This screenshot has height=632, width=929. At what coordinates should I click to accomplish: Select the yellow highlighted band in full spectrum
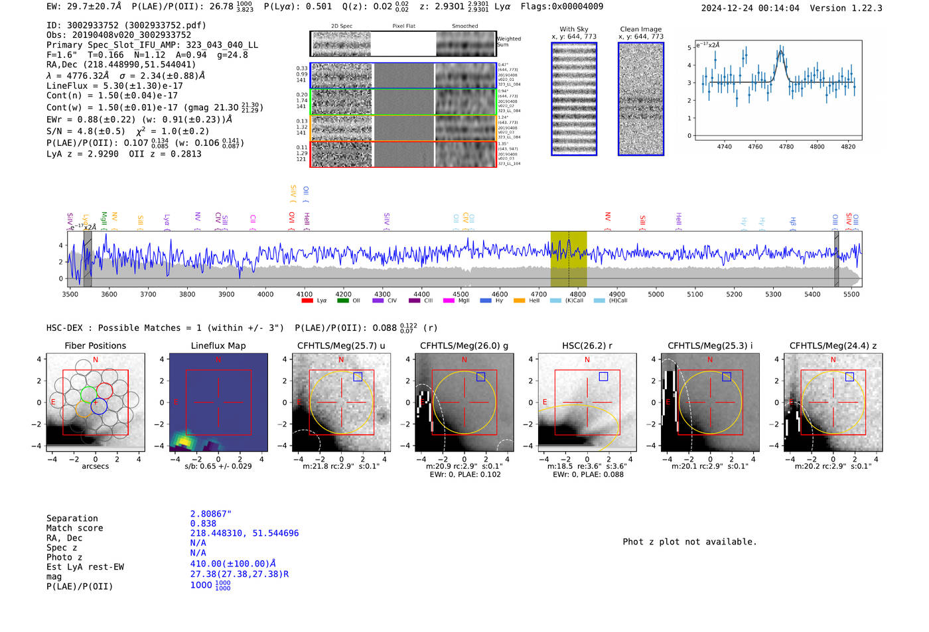pos(569,259)
